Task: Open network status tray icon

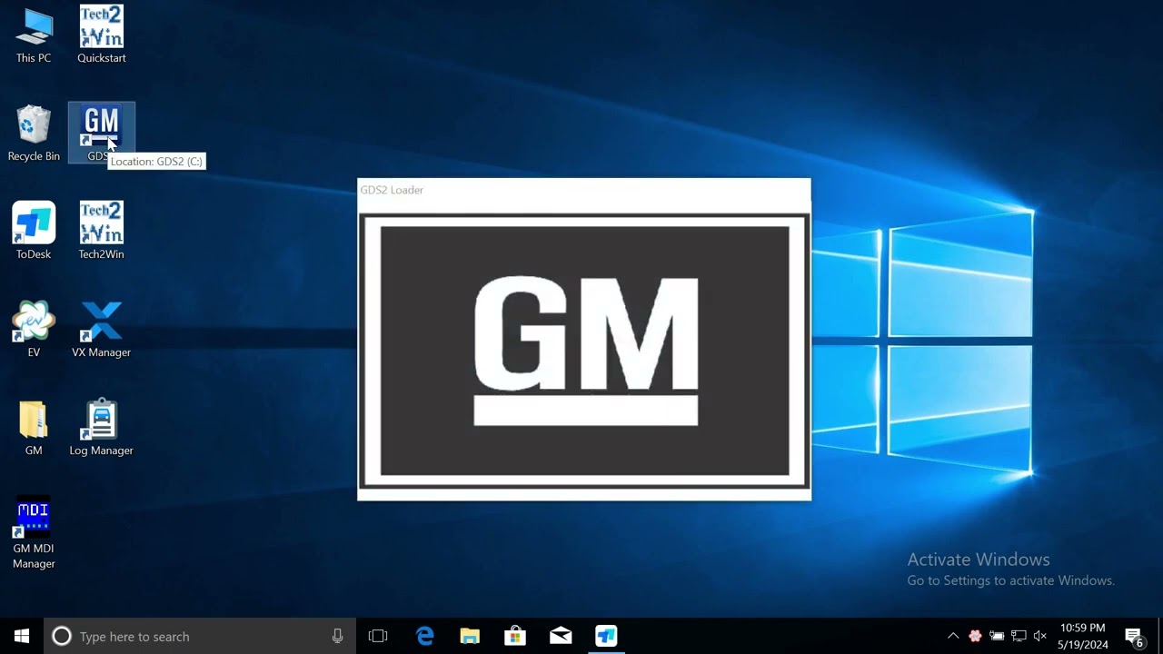Action: pos(1019,636)
